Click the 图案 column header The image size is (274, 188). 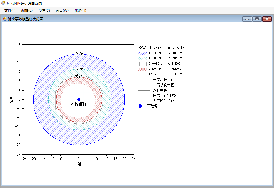coord(142,48)
